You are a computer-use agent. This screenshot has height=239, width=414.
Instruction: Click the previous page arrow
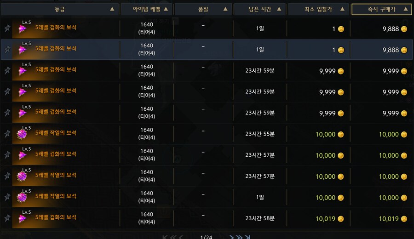pos(181,237)
